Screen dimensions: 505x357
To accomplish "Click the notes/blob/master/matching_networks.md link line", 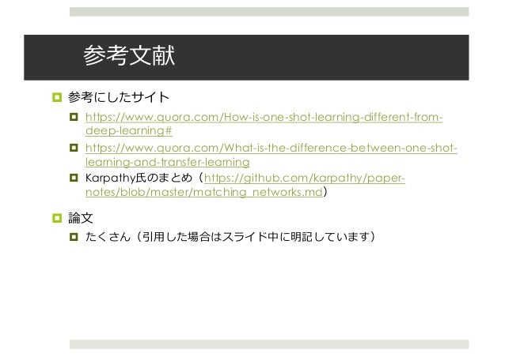I will [204, 192].
